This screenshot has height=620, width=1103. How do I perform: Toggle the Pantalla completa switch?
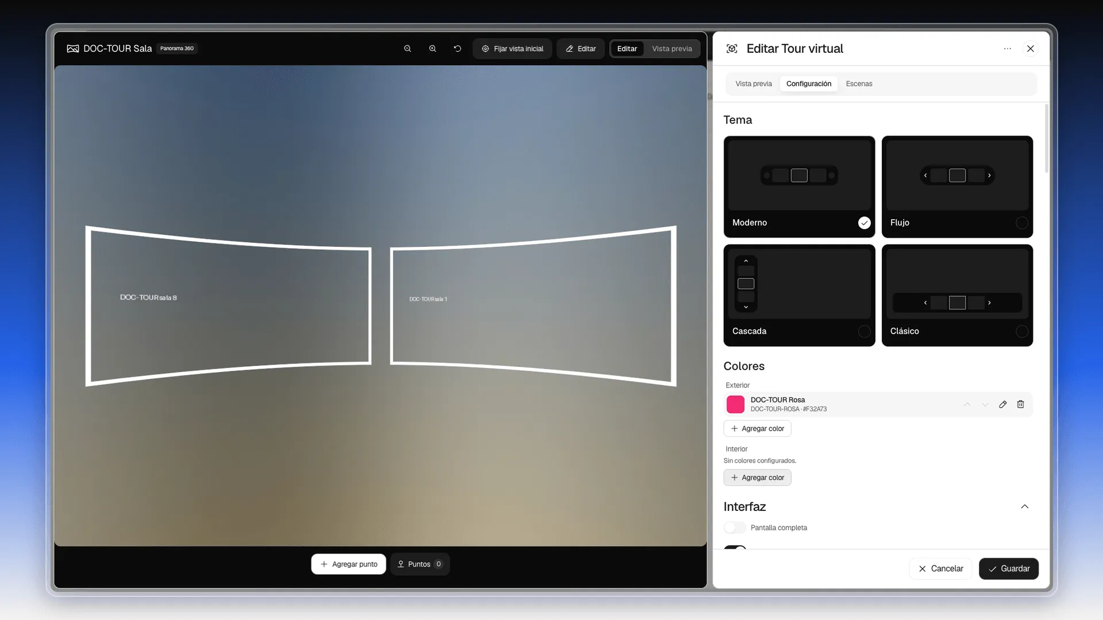tap(735, 528)
